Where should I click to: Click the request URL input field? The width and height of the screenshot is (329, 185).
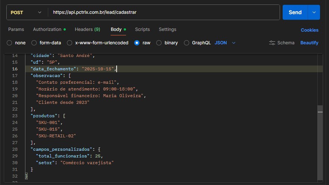click(x=164, y=12)
